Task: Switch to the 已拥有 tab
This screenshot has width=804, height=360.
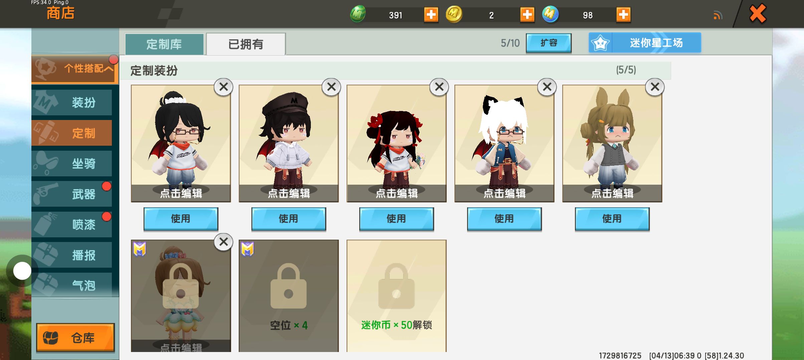Action: 246,44
